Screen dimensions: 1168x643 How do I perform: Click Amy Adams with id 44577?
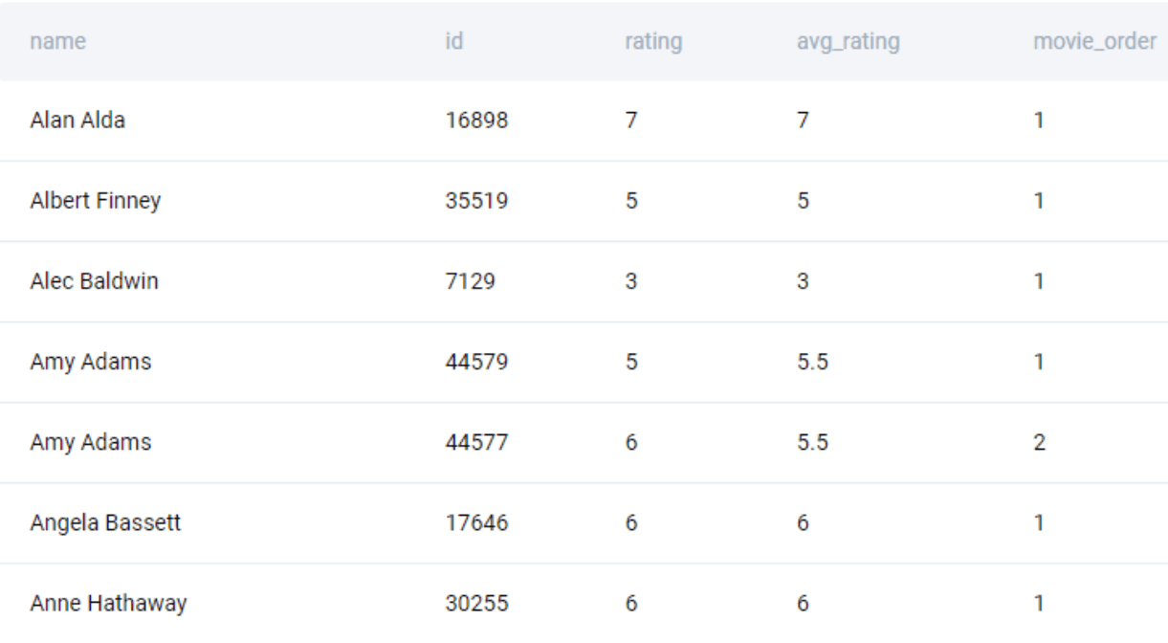(91, 442)
